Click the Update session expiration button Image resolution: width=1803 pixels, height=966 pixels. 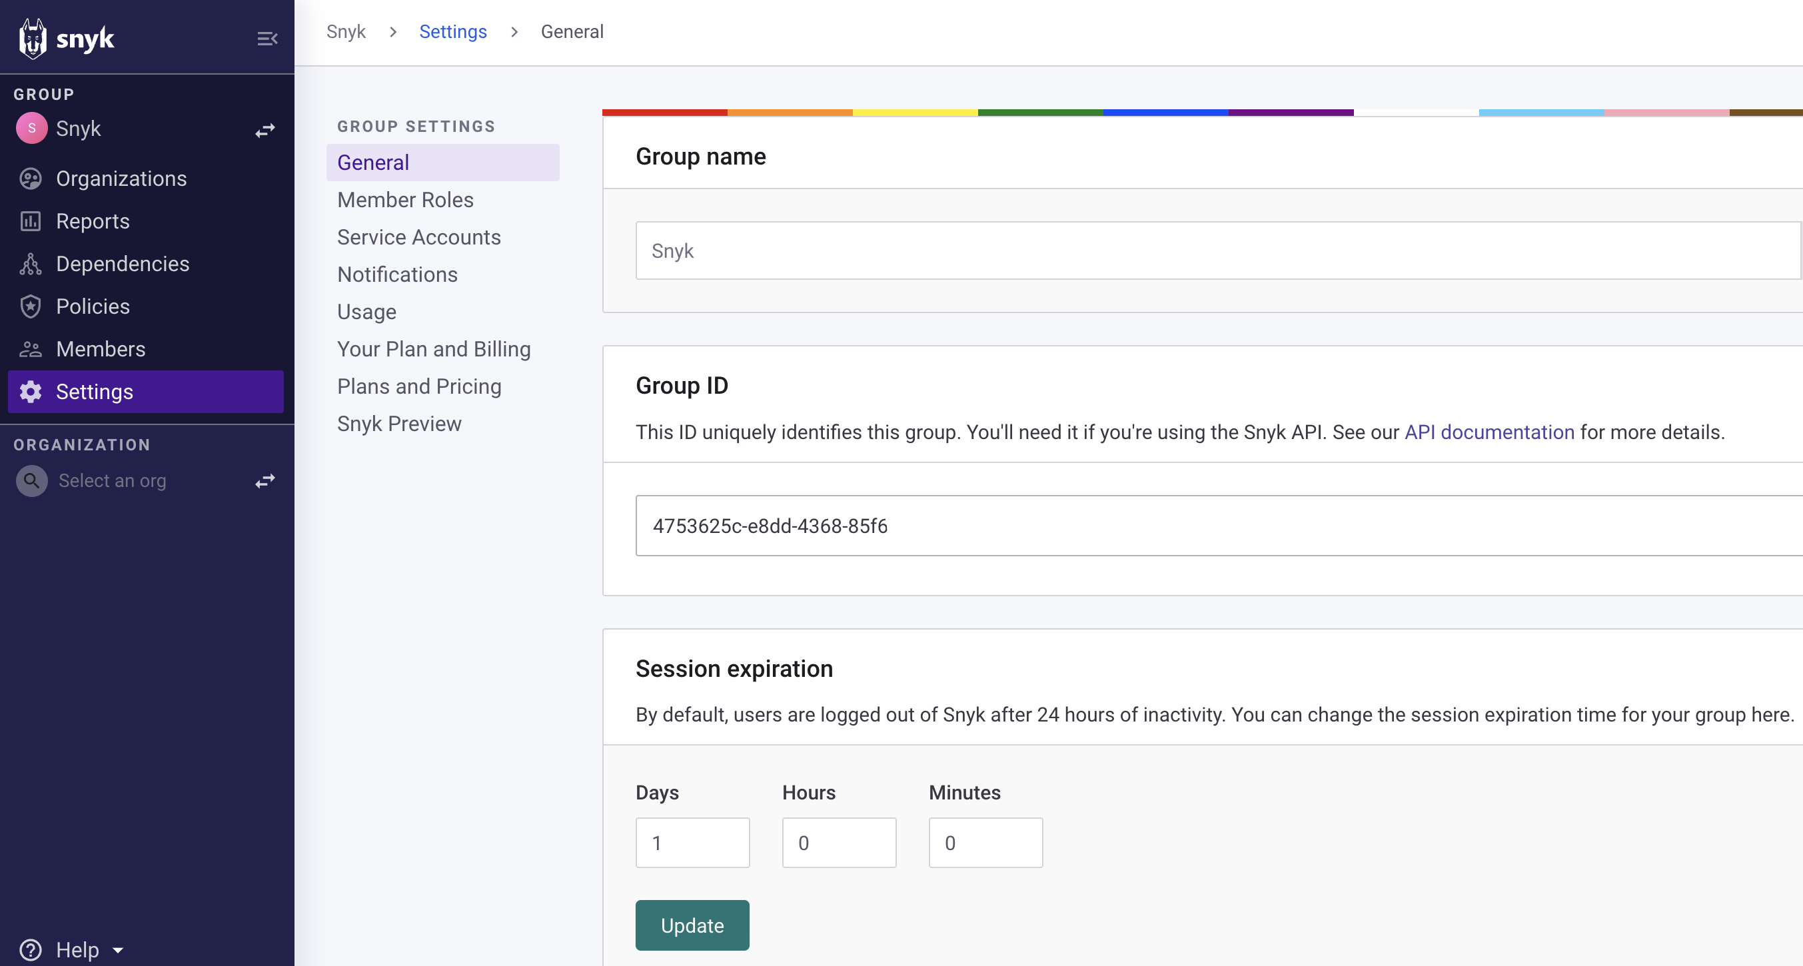point(692,925)
